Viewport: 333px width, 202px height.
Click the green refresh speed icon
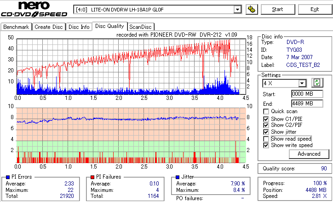[317, 83]
